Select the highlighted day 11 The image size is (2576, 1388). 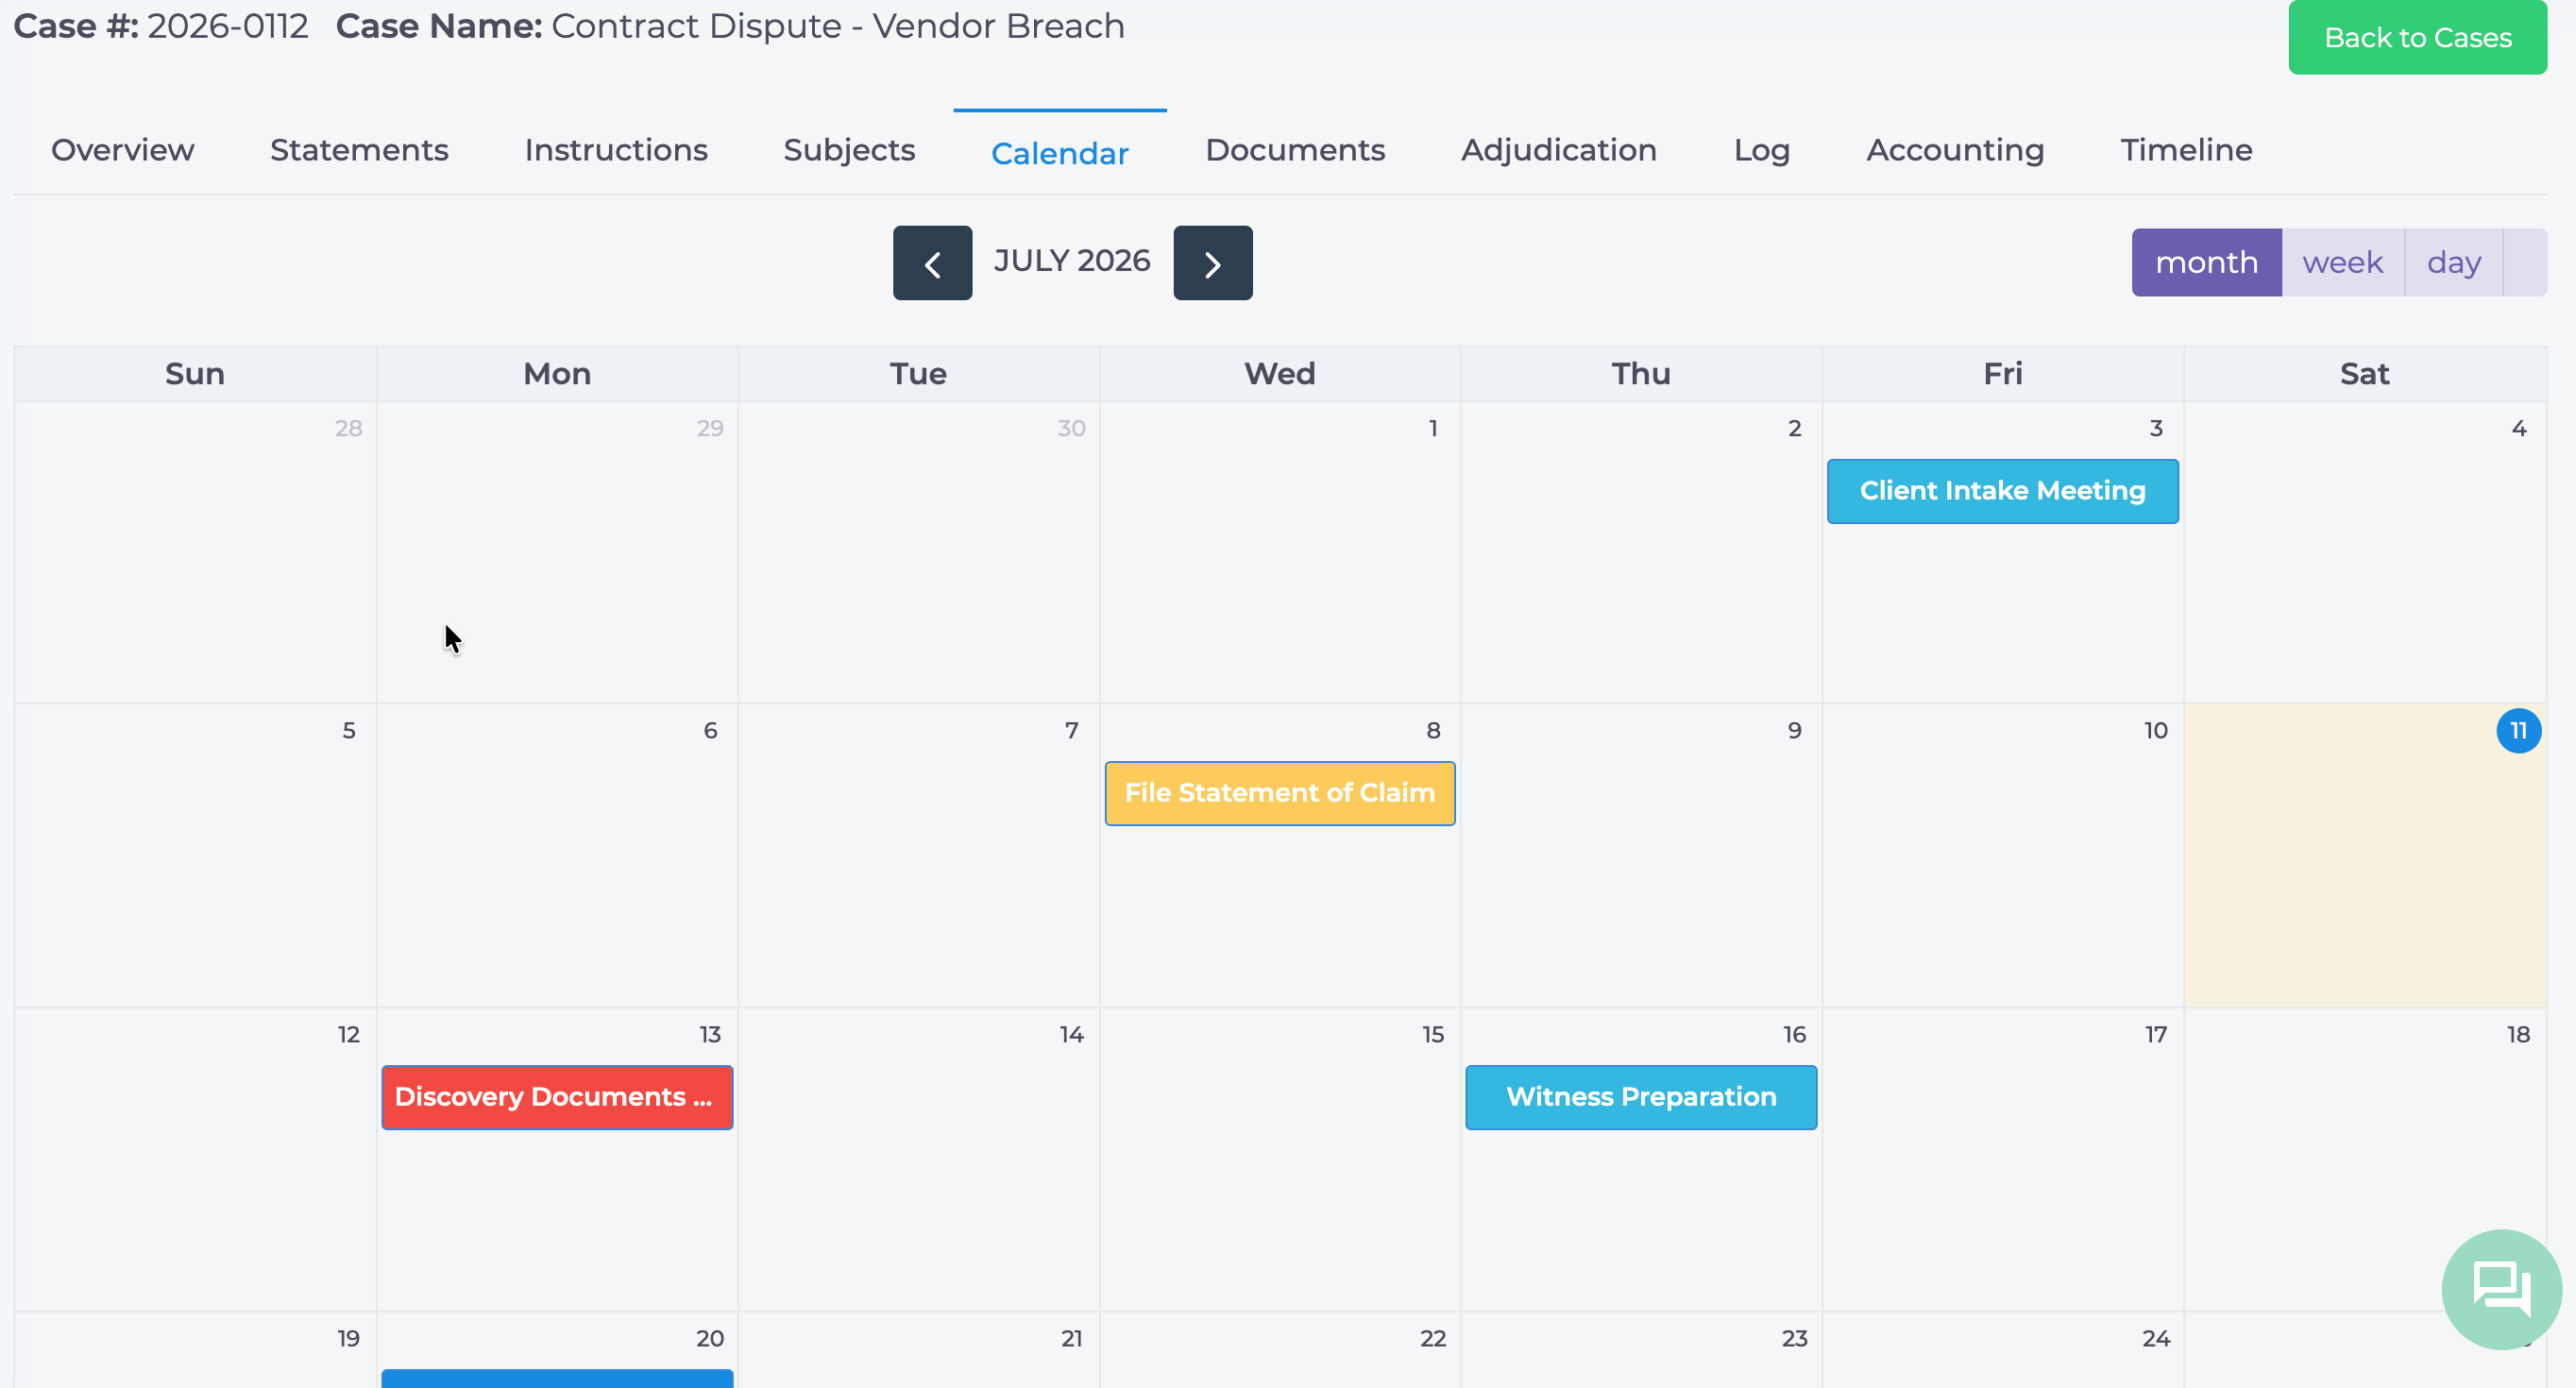(2517, 731)
